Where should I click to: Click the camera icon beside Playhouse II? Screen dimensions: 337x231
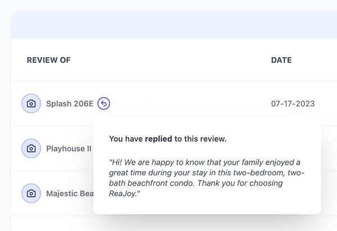tap(31, 148)
